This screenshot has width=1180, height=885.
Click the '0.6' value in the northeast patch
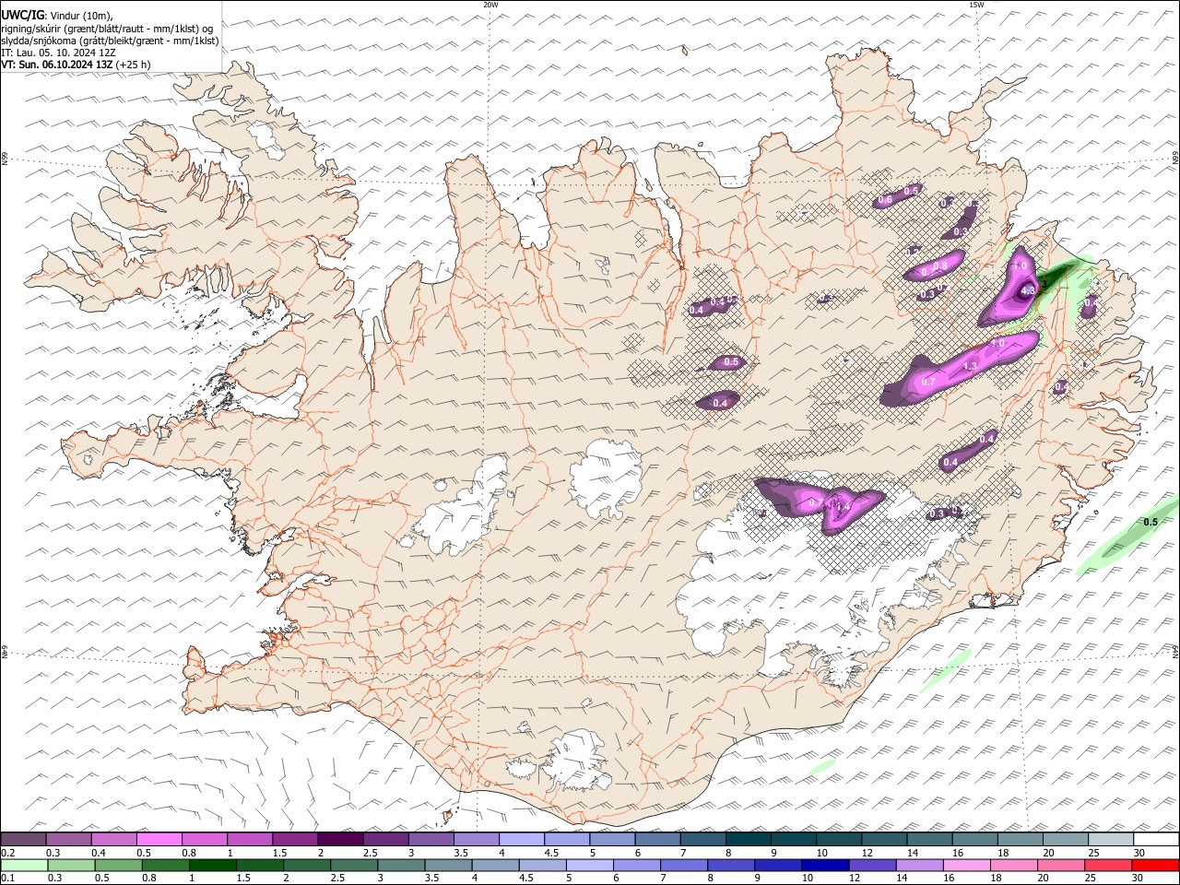[885, 200]
